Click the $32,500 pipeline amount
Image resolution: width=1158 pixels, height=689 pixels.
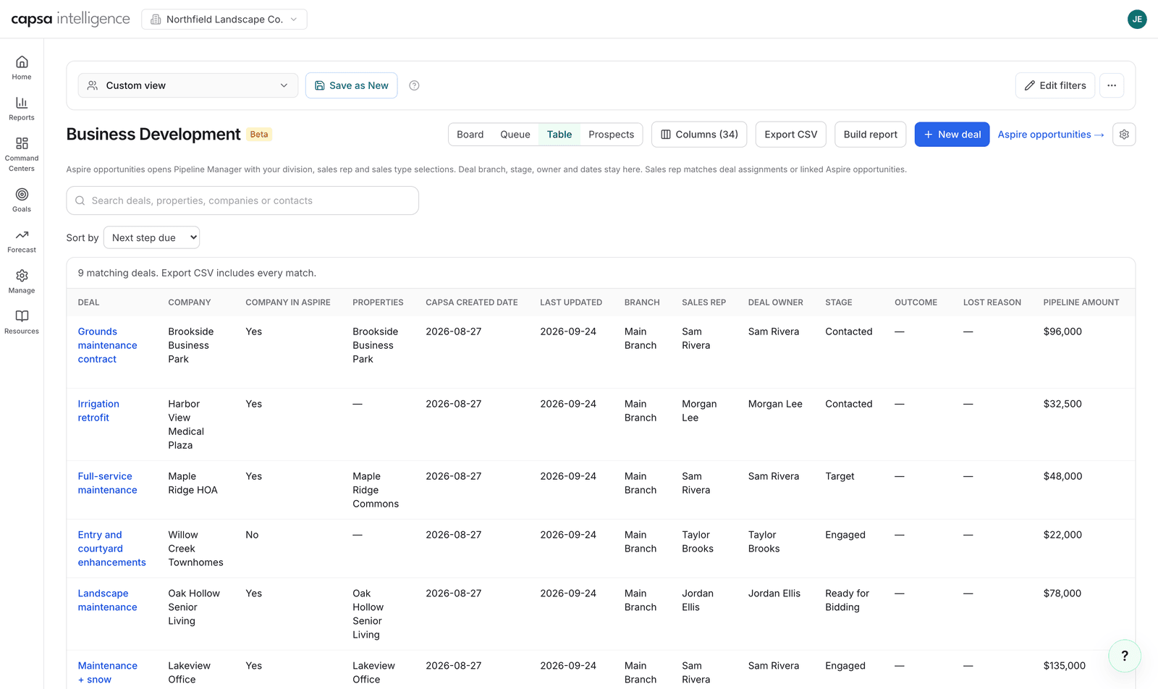click(1062, 404)
